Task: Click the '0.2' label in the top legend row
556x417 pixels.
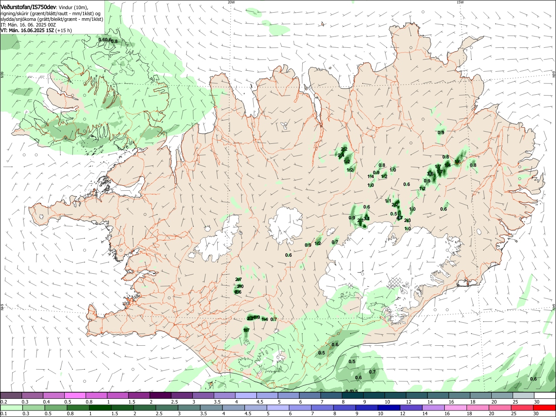Action: point(3,402)
